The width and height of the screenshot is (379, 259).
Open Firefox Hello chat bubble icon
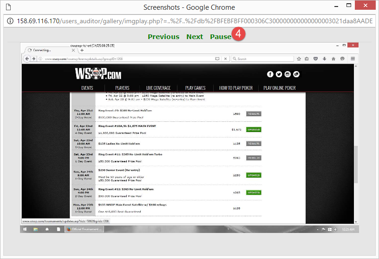[x=342, y=59]
